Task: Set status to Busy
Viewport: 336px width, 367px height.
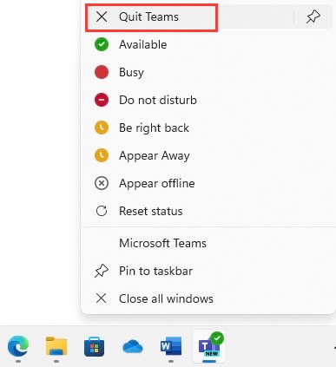Action: (x=208, y=72)
